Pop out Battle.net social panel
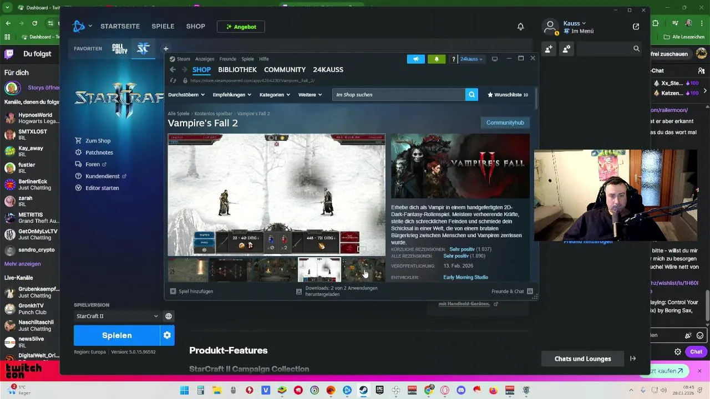The image size is (710, 399). tap(636, 27)
